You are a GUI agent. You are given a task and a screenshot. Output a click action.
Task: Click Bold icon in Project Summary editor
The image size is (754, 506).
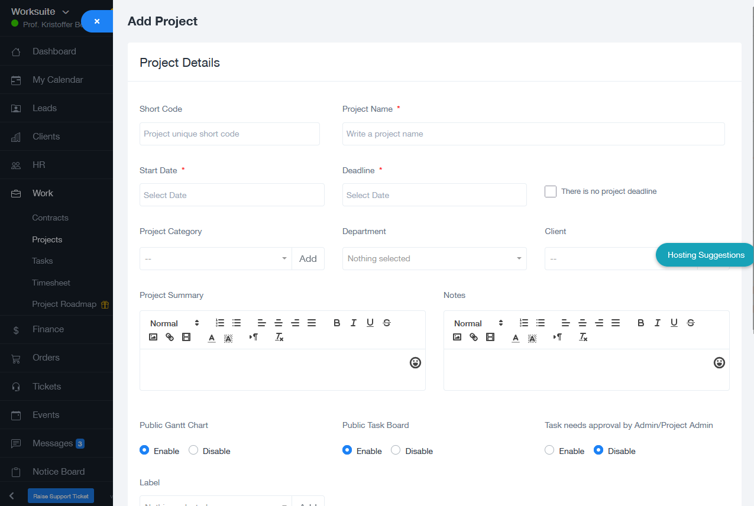point(337,323)
